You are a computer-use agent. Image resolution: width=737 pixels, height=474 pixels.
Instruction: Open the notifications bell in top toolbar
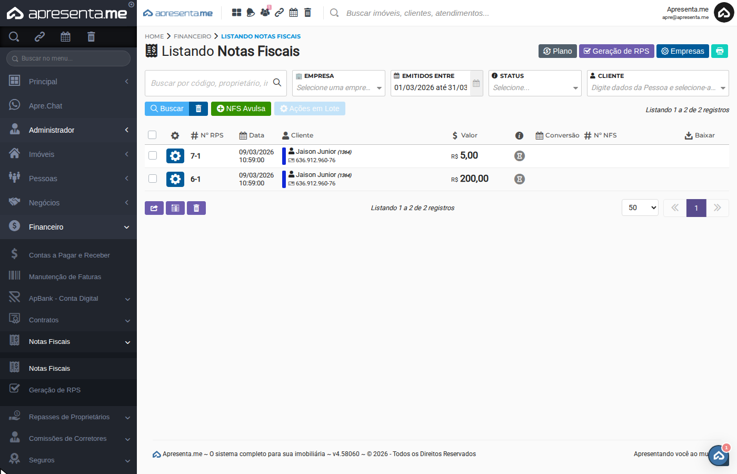[251, 13]
